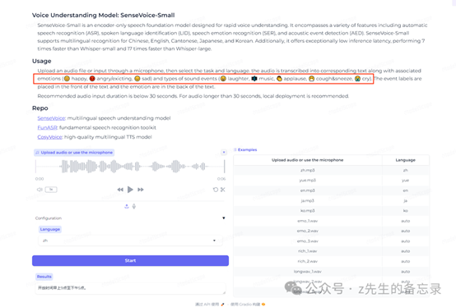Viewport: 456px width, 307px height.
Task: Open the FunASR repo link
Action: click(48, 127)
